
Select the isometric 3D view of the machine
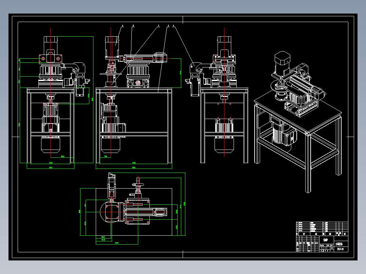[298, 122]
